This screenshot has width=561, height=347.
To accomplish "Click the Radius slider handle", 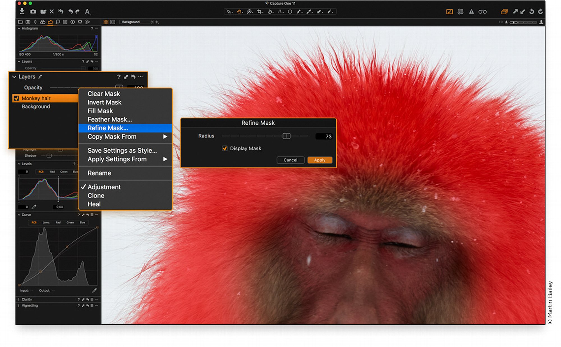I will pos(286,136).
